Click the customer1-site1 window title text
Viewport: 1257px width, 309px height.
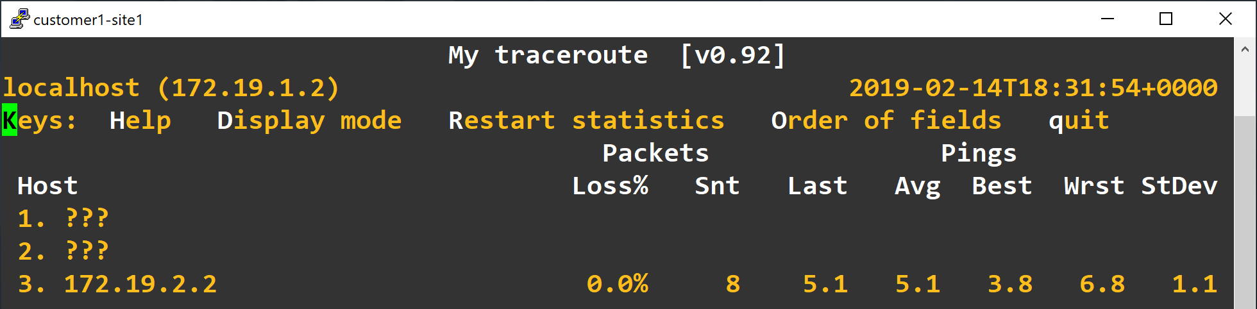88,20
